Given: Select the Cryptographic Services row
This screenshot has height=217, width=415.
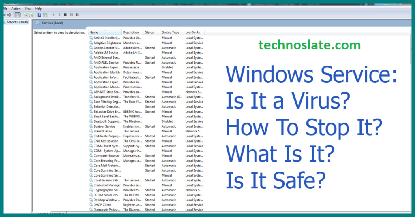Looking at the screenshot, I should click(x=146, y=190).
